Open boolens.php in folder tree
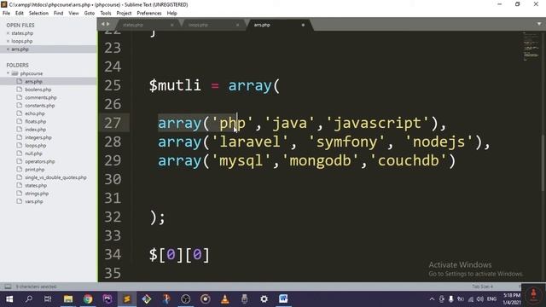Viewport: 546px width, 307px height. (38, 90)
